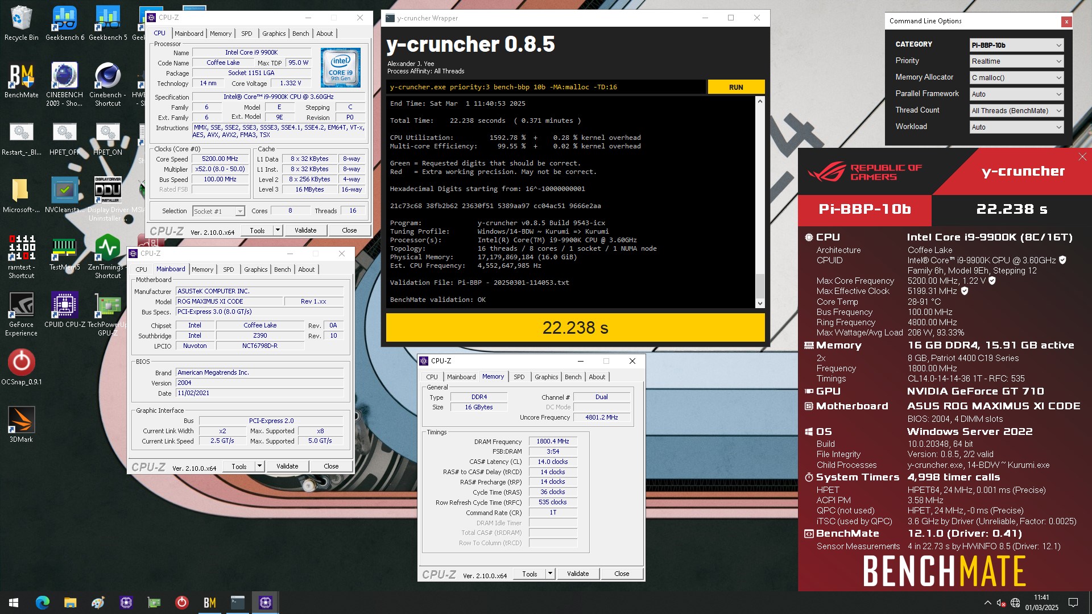Close the BenchMate result overlay
The height and width of the screenshot is (614, 1092).
coord(1082,157)
